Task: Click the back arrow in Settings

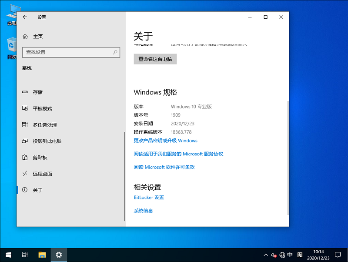Action: (x=25, y=17)
